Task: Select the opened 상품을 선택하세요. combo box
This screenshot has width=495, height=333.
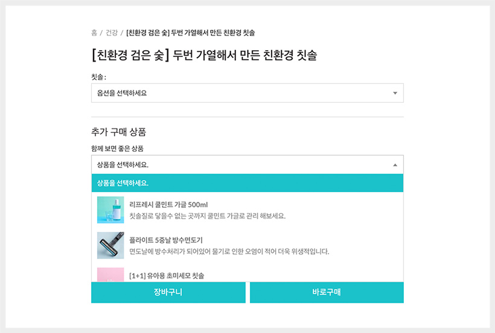Action: tap(247, 164)
